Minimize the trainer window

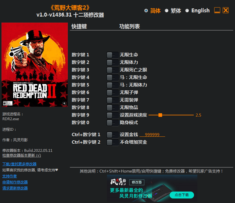[x=217, y=10]
